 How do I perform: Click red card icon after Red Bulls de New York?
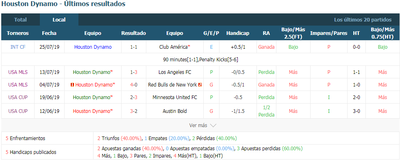click(x=200, y=85)
